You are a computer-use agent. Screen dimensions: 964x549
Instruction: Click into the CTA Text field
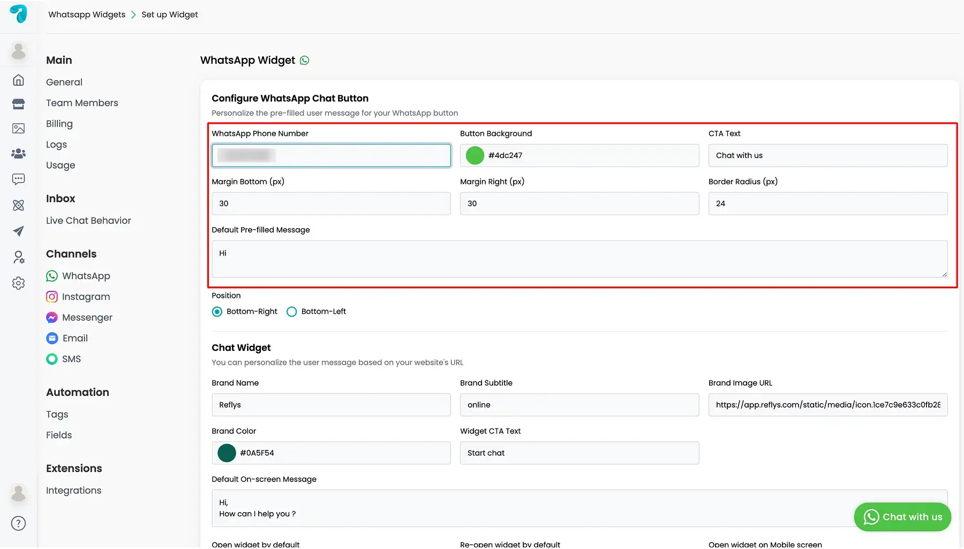[828, 155]
